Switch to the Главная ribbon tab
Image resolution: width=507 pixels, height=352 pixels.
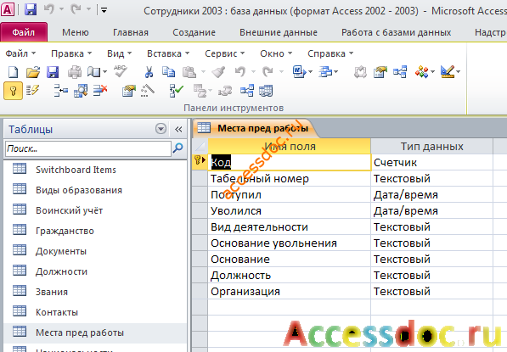tap(131, 32)
